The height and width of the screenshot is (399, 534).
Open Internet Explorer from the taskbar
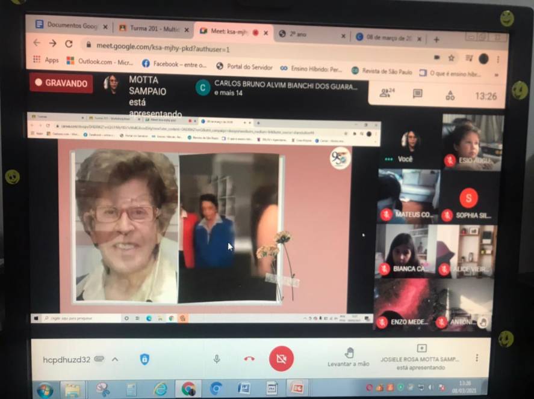(160, 389)
